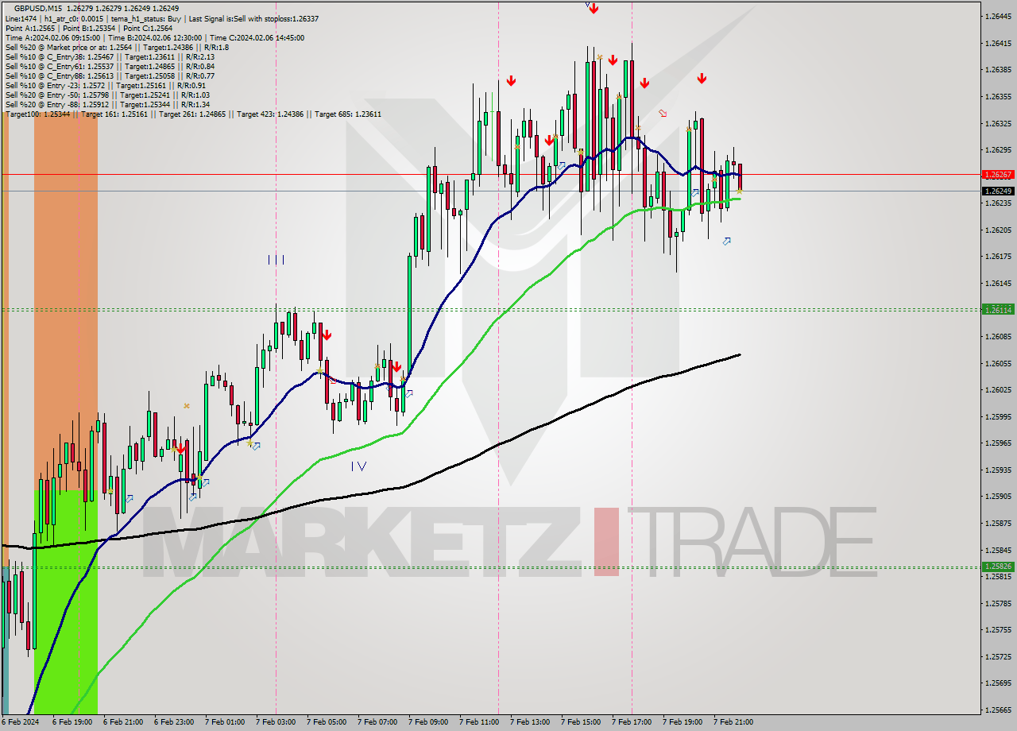The image size is (1017, 731).
Task: Click the 1.25755 price scale label
Action: [x=998, y=629]
